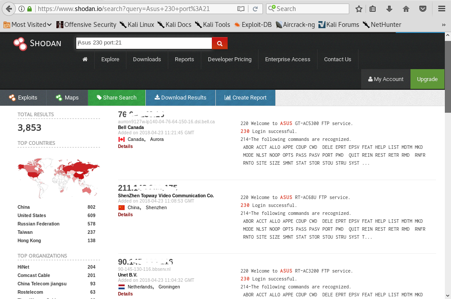Screen dimensions: 451x299
Task: Filter by HiNet organization
Action: point(23,267)
